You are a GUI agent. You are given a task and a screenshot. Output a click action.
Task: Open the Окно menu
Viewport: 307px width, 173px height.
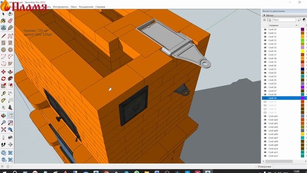click(73, 7)
